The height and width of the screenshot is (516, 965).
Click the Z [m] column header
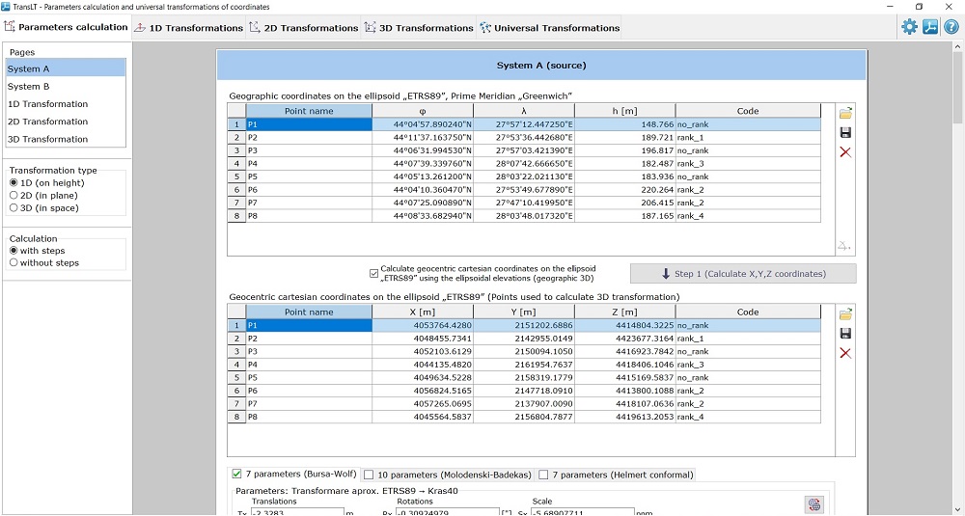[625, 312]
